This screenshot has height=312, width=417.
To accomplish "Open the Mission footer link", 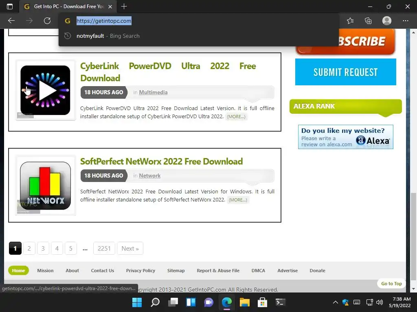I will click(45, 270).
